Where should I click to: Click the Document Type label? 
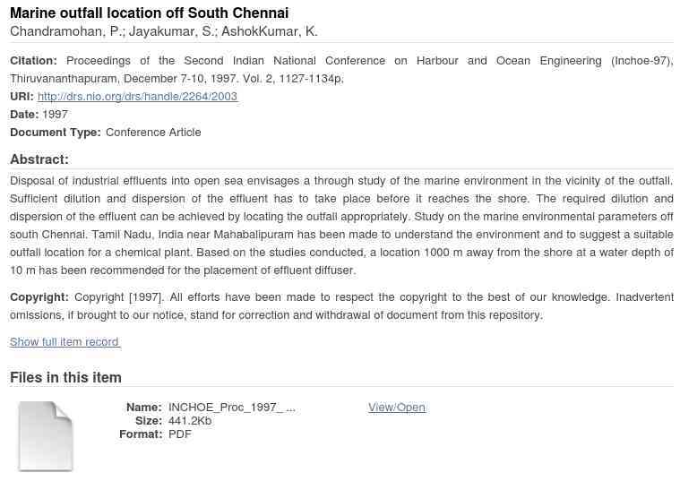56,133
